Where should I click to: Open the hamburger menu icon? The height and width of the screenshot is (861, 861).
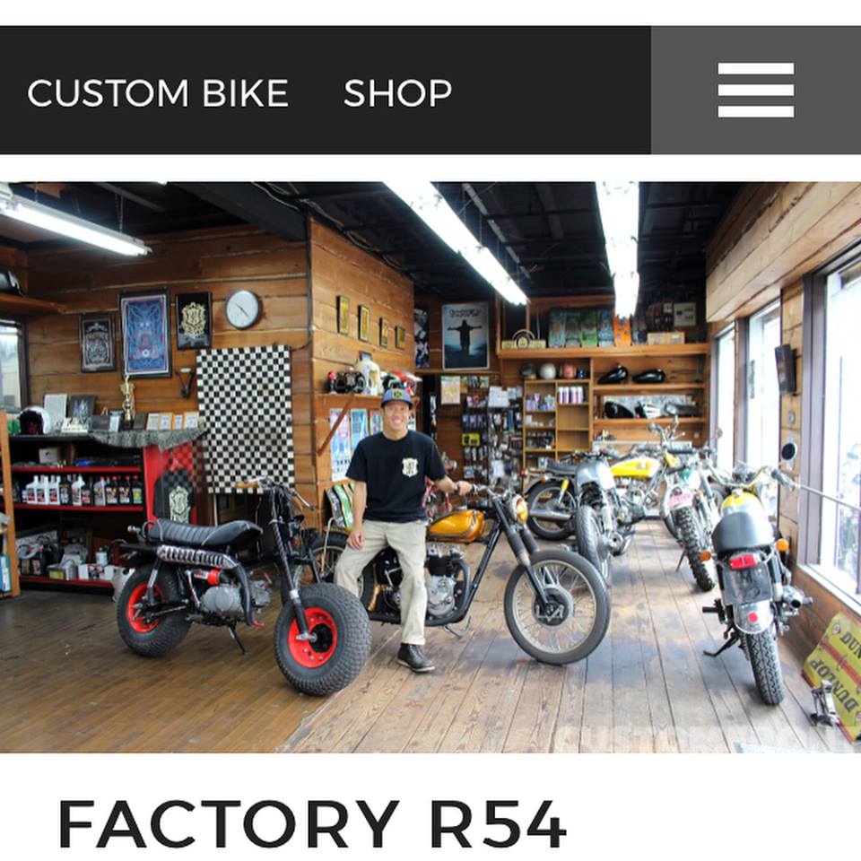[755, 90]
